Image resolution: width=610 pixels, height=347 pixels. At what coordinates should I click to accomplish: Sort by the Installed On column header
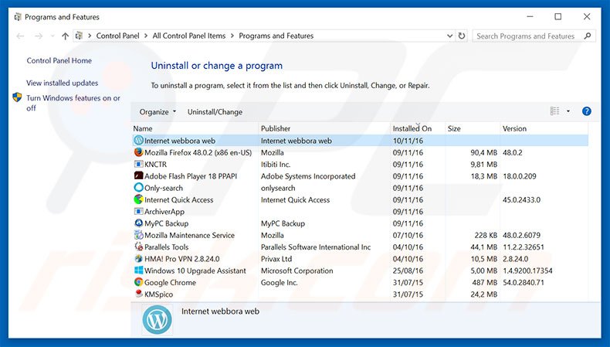[x=418, y=128]
